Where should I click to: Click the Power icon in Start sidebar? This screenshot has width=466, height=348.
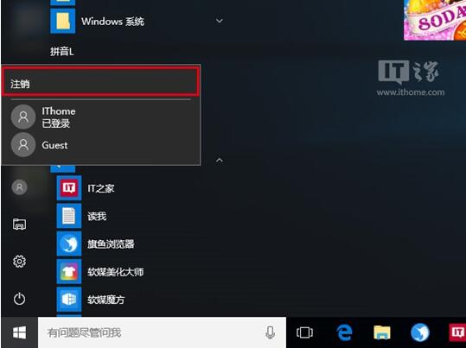click(19, 299)
